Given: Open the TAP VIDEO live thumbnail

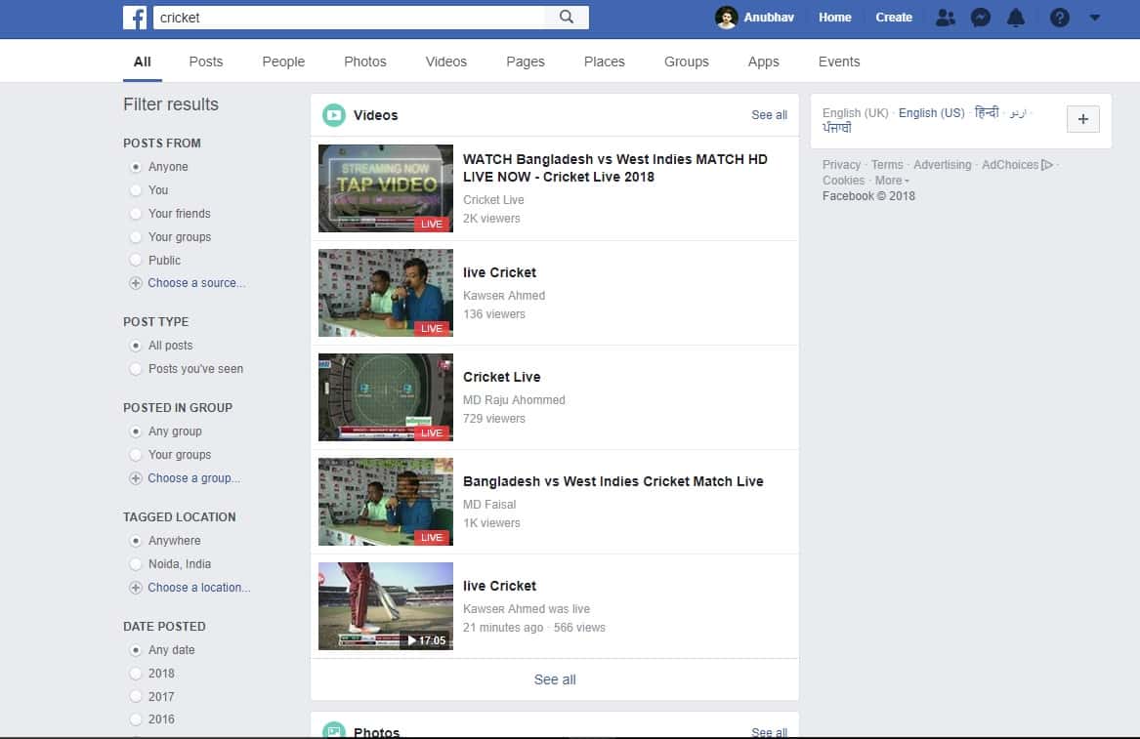Looking at the screenshot, I should [x=385, y=188].
